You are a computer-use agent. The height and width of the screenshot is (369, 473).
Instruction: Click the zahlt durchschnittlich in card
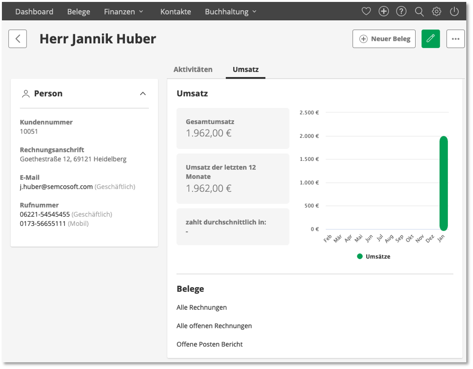pos(233,226)
